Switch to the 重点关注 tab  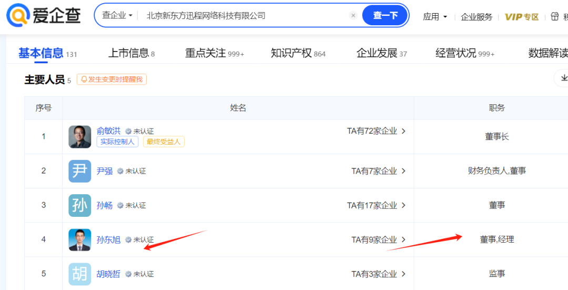215,53
